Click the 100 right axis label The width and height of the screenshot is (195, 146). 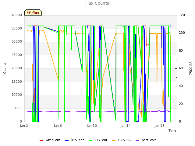click(x=182, y=33)
